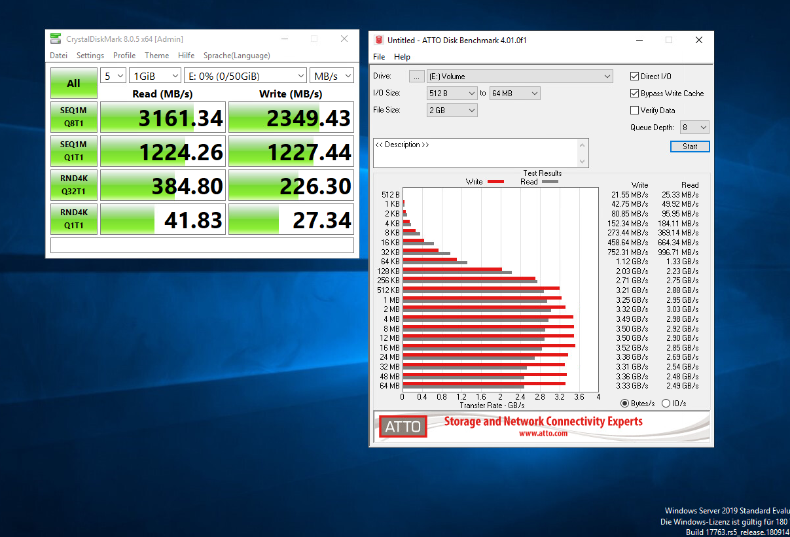Select the IO/s radio button
Image resolution: width=790 pixels, height=537 pixels.
666,404
